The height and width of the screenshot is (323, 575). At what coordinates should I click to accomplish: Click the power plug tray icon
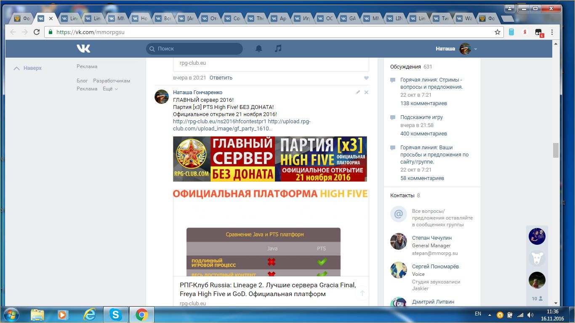(x=510, y=315)
